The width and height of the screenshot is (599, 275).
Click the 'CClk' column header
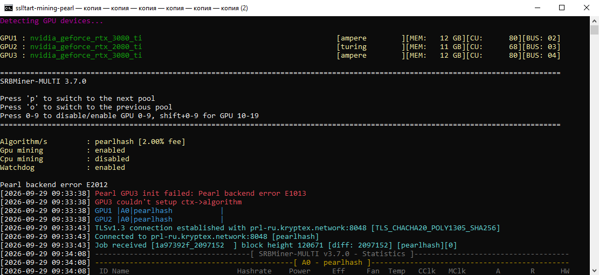pyautogui.click(x=426, y=271)
